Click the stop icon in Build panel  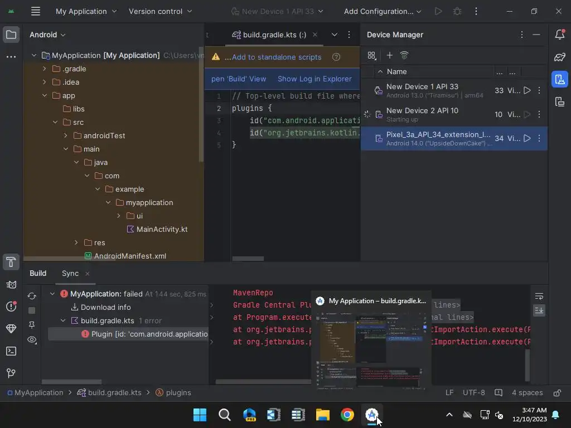tap(32, 310)
